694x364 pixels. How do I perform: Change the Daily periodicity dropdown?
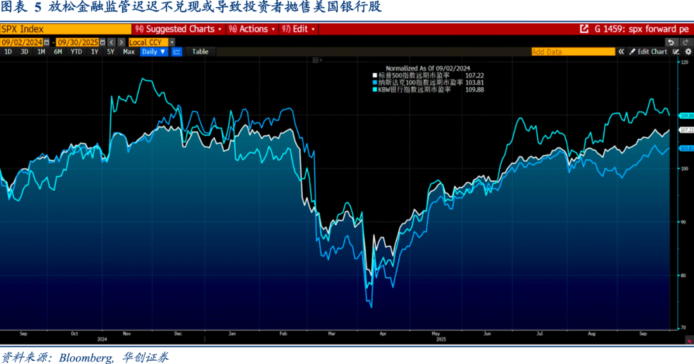coord(154,52)
